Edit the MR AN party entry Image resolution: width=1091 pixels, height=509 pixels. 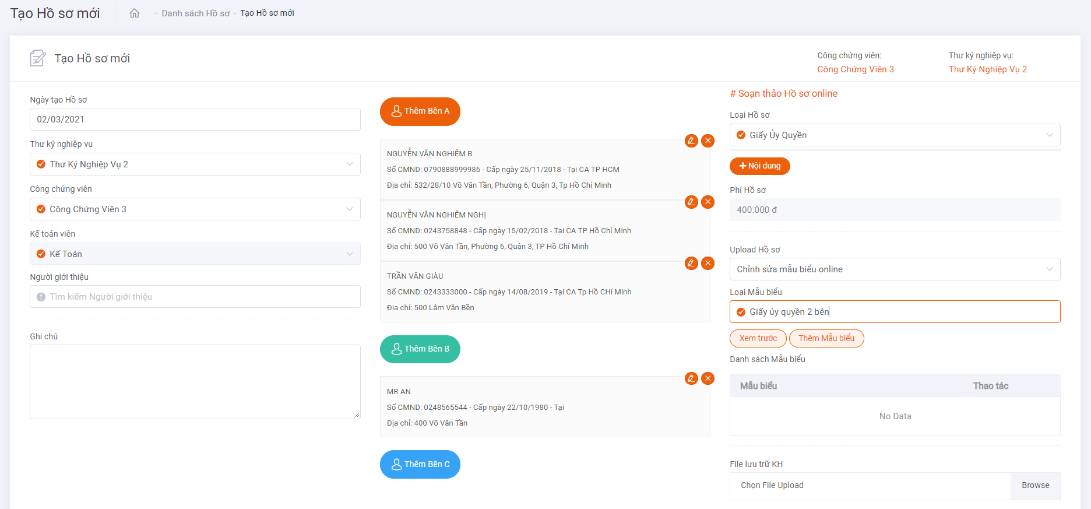[x=691, y=378]
